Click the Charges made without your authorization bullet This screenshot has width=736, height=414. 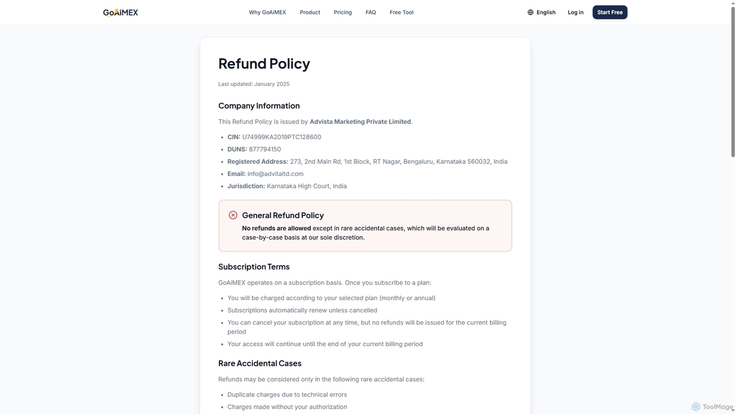click(287, 407)
